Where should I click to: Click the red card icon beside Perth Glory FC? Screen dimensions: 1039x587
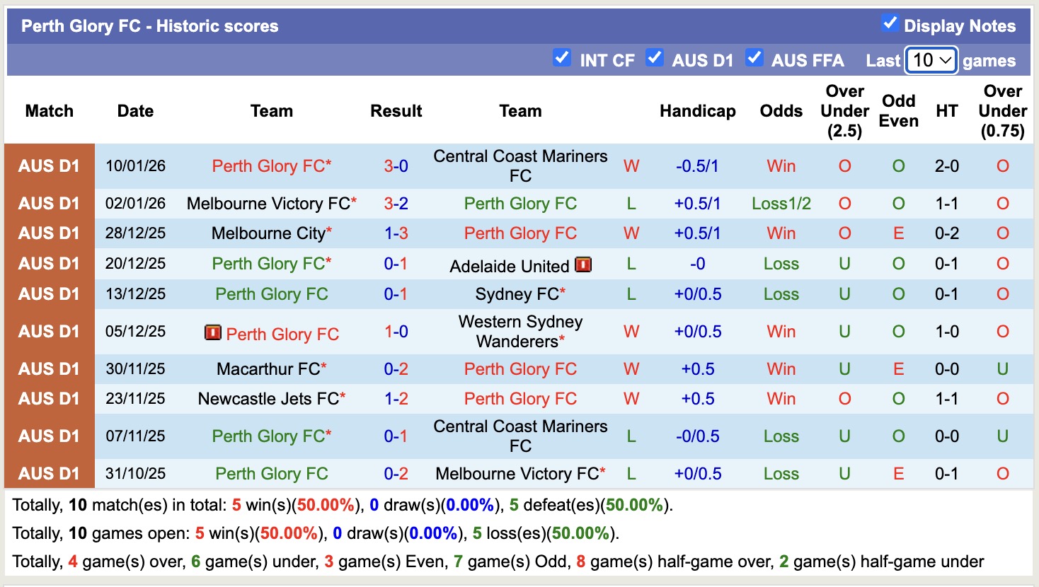[x=214, y=333]
